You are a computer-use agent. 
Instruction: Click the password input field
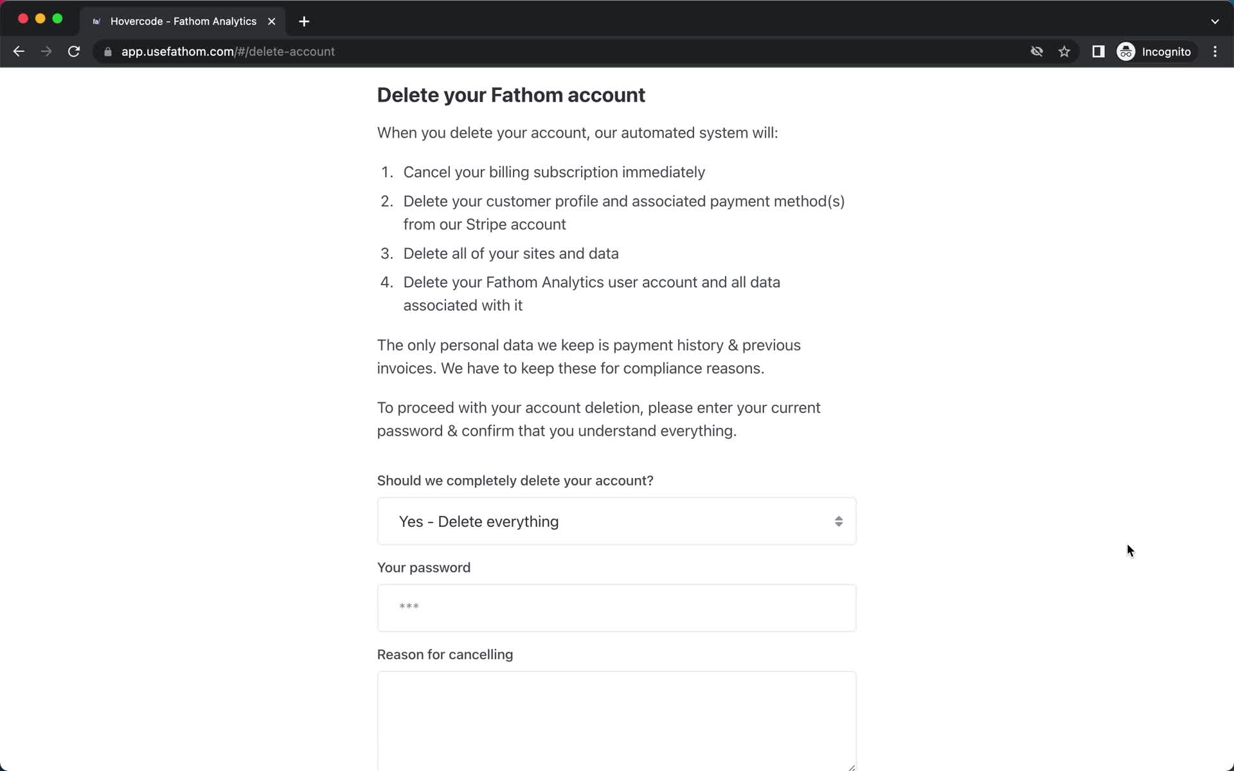(x=616, y=608)
